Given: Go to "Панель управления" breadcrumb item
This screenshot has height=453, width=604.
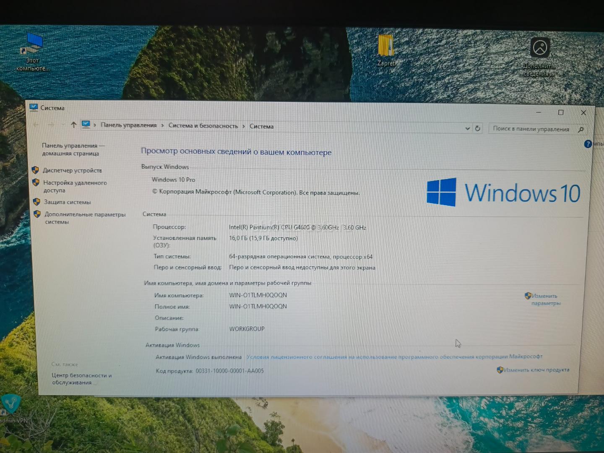Looking at the screenshot, I should pos(128,125).
